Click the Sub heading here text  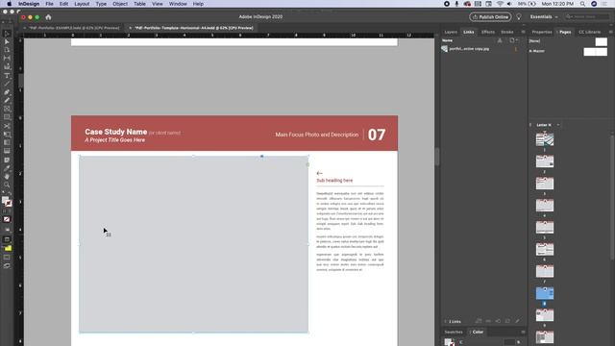click(x=334, y=181)
